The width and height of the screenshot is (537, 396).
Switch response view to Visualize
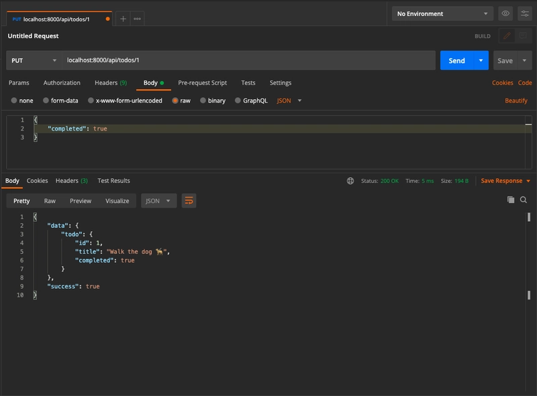(x=117, y=201)
